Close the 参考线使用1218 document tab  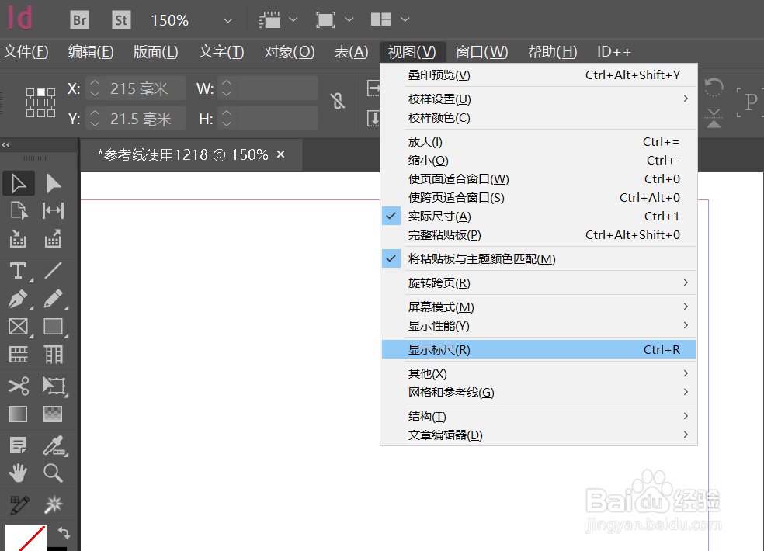click(x=280, y=154)
